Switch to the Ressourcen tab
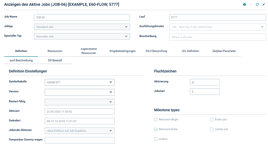 (x=55, y=51)
